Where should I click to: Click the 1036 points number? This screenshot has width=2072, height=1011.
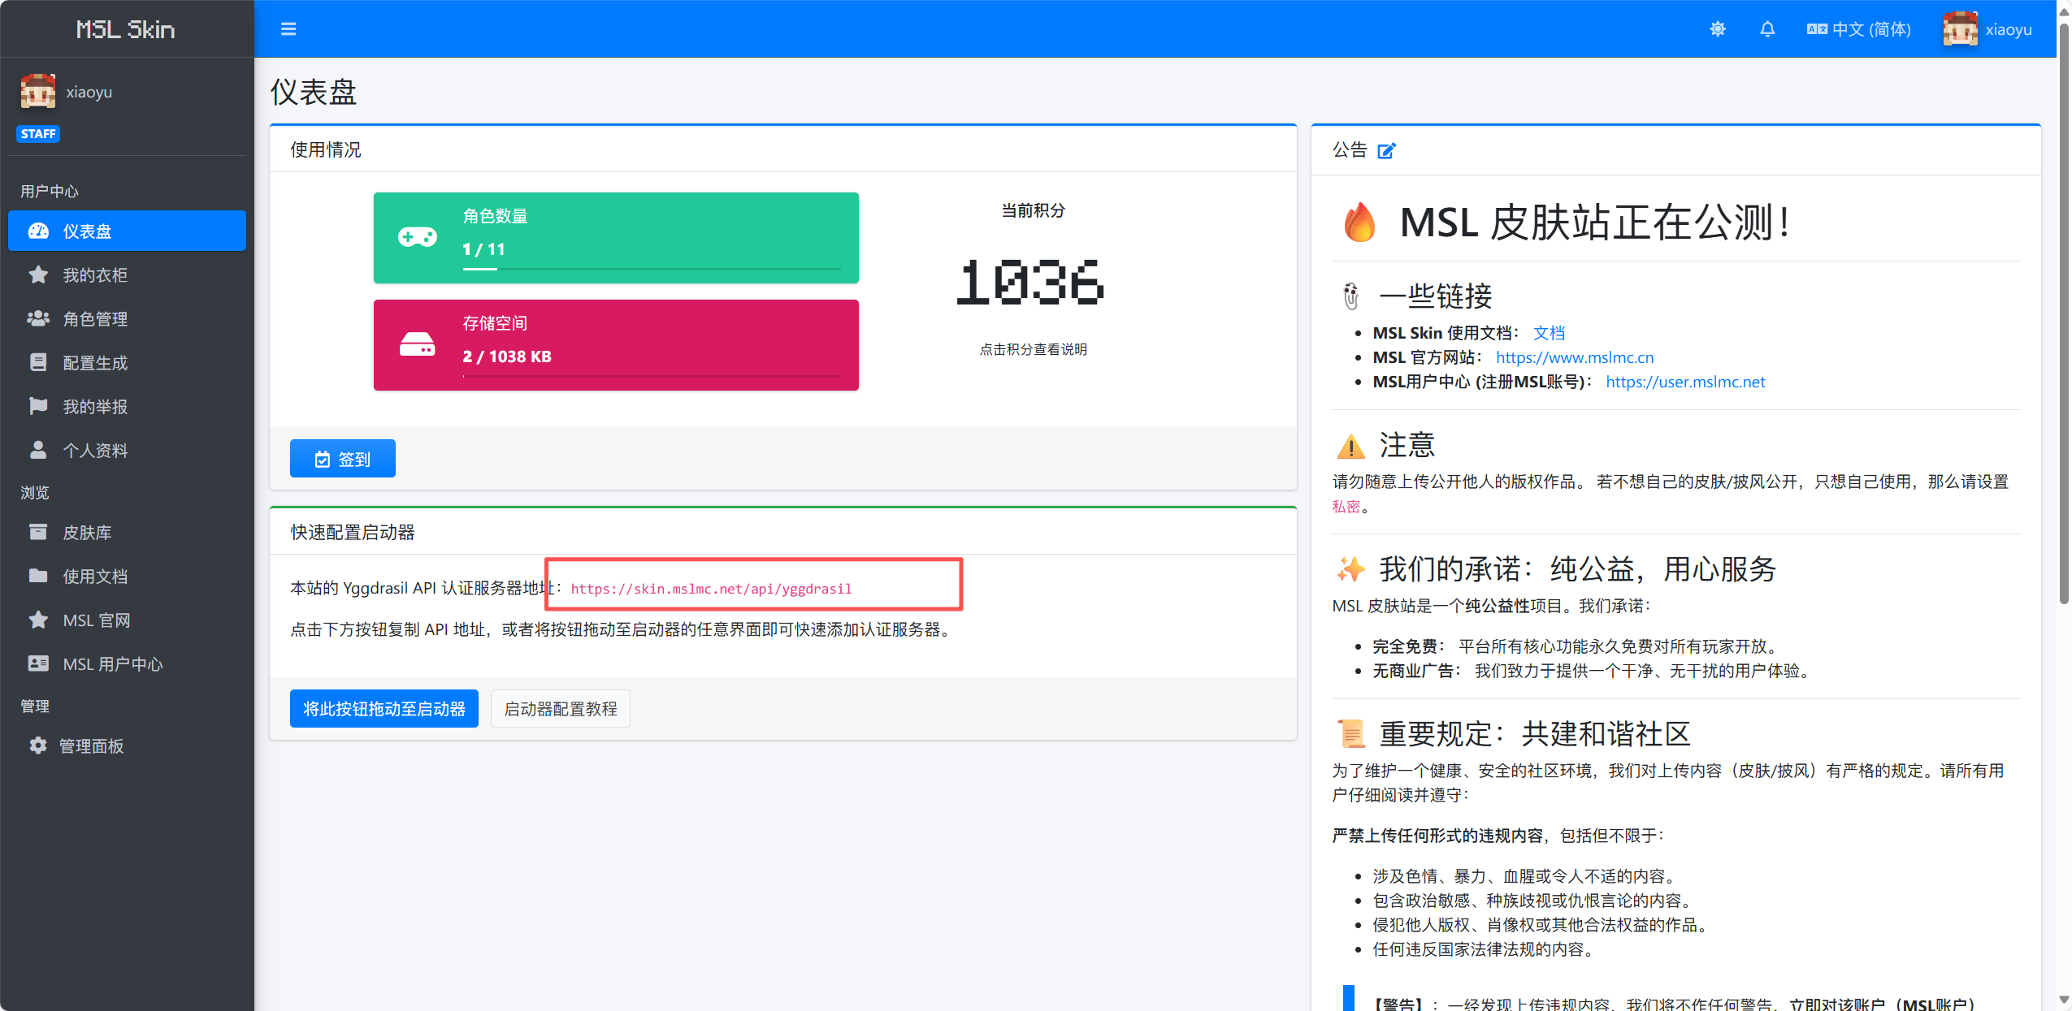tap(1031, 283)
